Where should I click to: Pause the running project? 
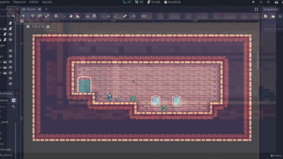click(x=261, y=2)
